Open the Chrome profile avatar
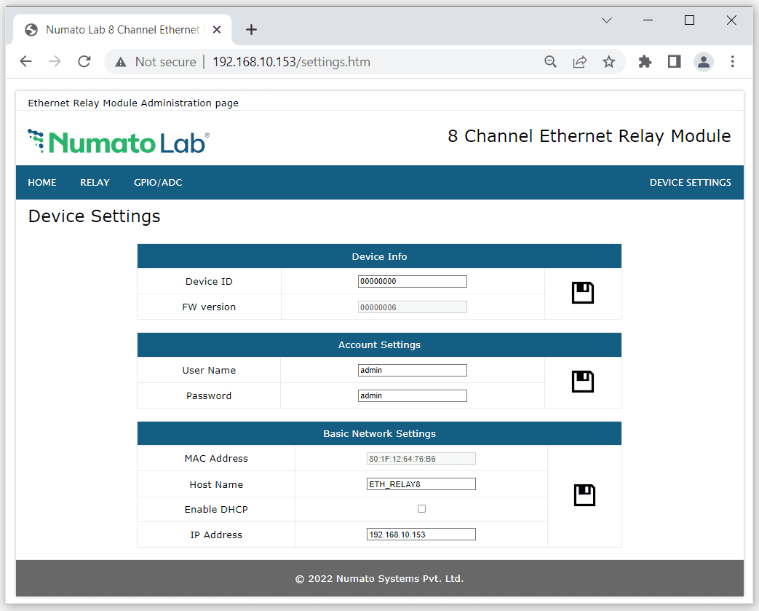Image resolution: width=759 pixels, height=611 pixels. coord(703,62)
